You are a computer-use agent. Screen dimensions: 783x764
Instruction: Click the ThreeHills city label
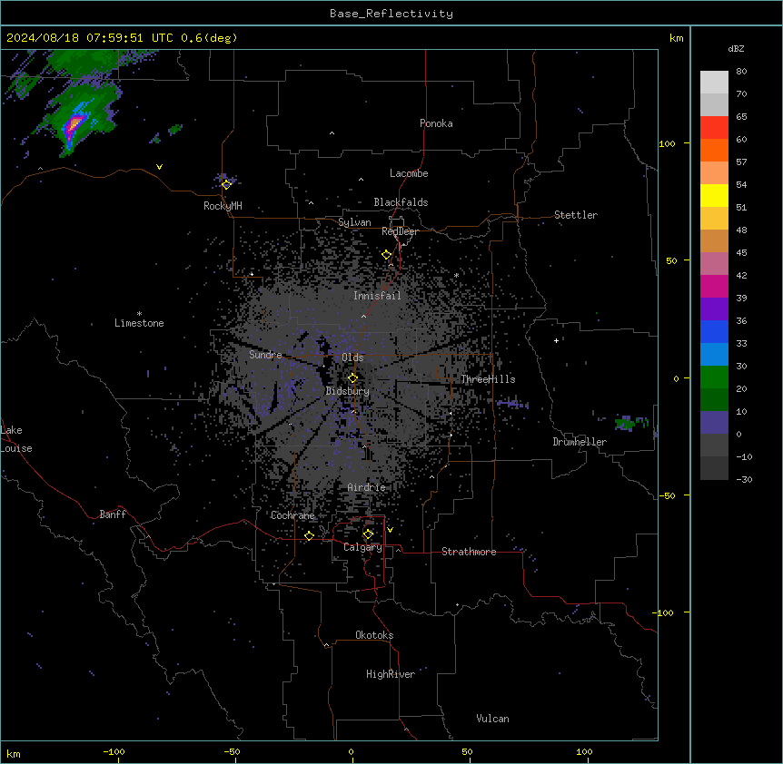click(488, 379)
